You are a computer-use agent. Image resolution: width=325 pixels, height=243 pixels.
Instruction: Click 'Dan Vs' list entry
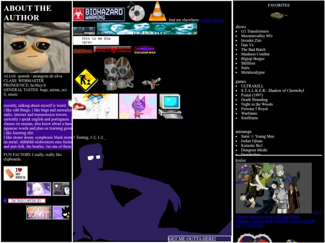point(247,45)
